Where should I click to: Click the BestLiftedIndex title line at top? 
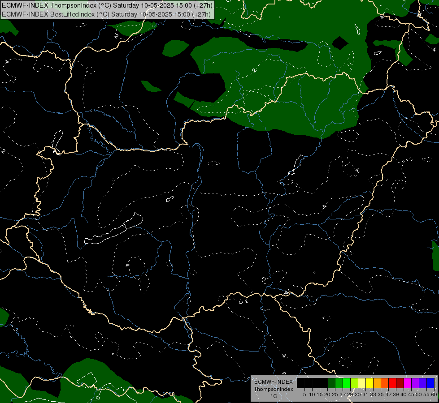[x=106, y=14]
